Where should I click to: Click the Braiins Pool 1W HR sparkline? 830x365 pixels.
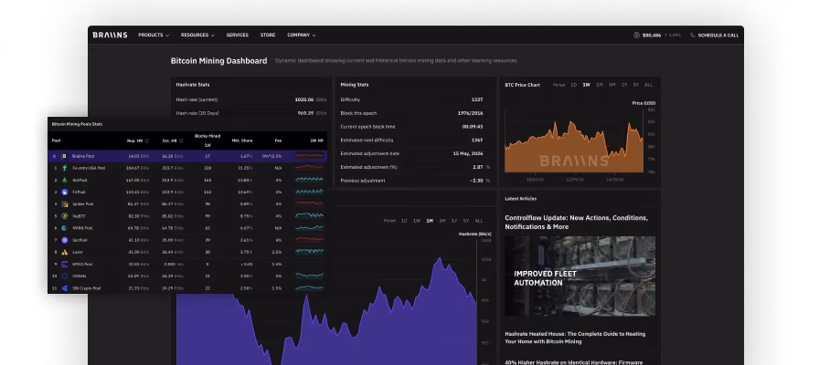click(x=309, y=156)
